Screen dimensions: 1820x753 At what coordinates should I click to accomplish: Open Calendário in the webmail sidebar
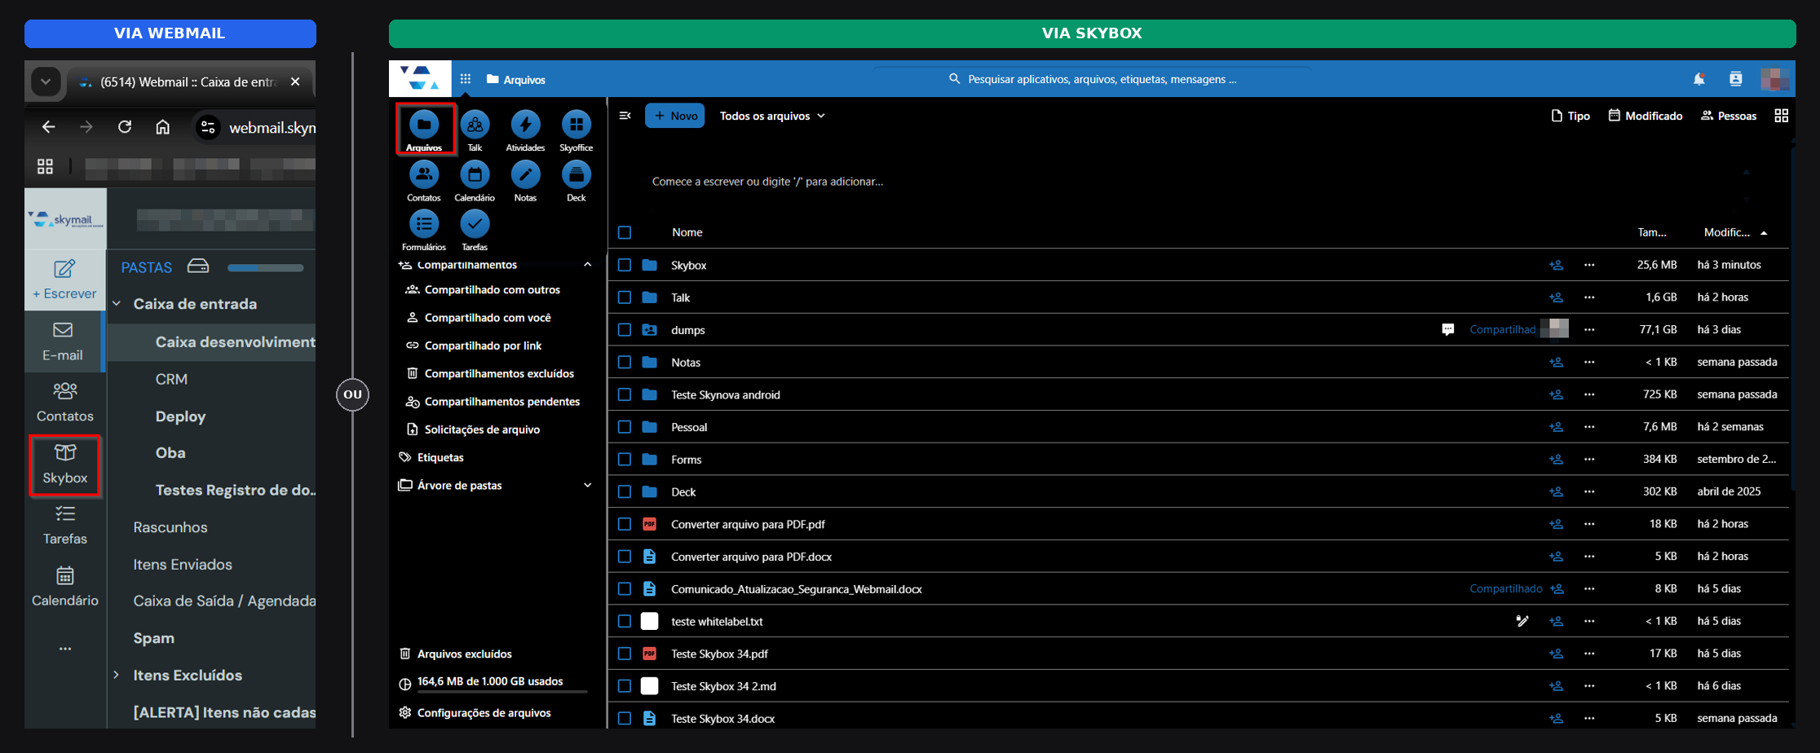[x=65, y=587]
